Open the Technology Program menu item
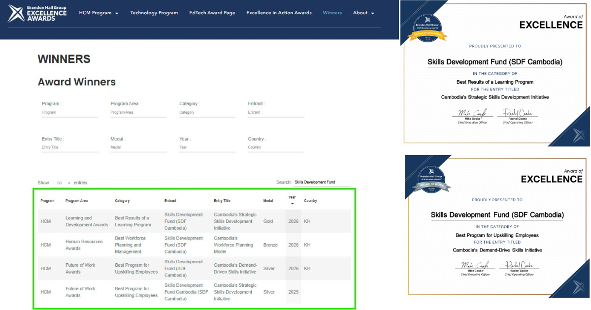Image resolution: width=591 pixels, height=310 pixels. point(154,13)
